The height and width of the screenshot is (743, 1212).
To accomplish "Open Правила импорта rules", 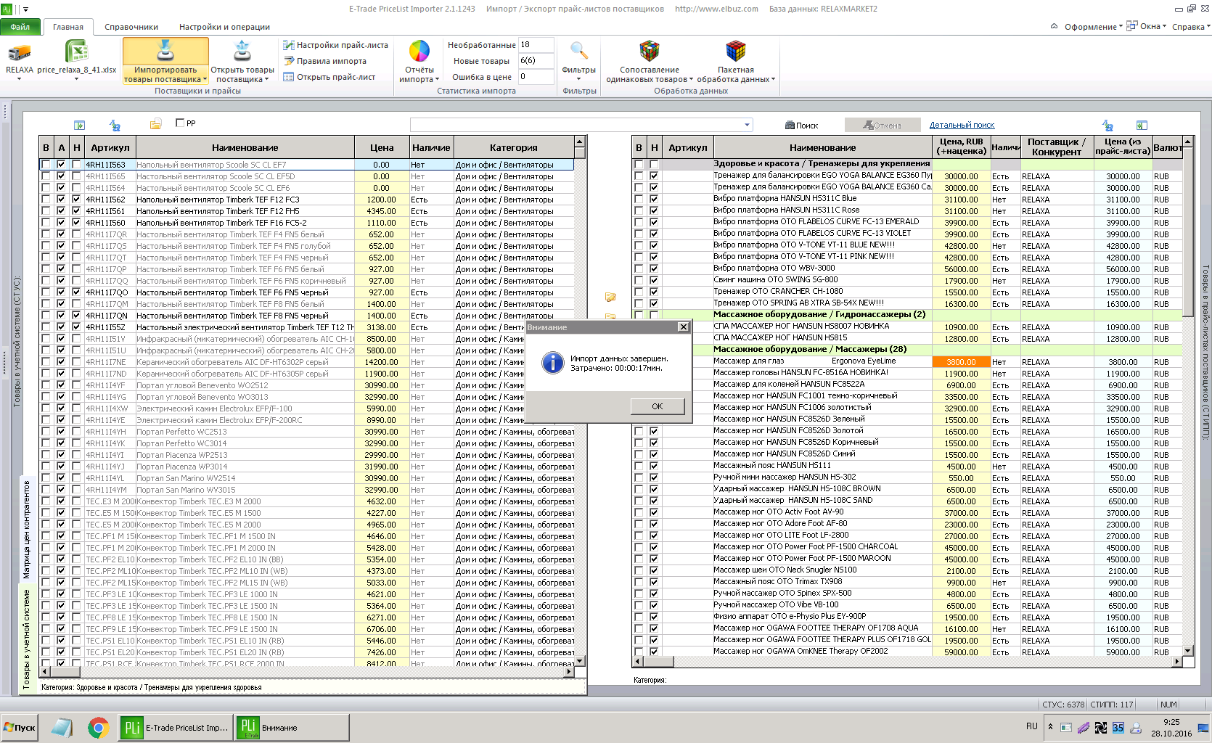I will point(324,61).
